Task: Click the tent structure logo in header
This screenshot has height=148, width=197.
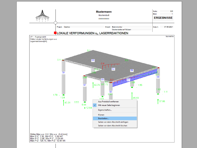Action: click(x=42, y=16)
